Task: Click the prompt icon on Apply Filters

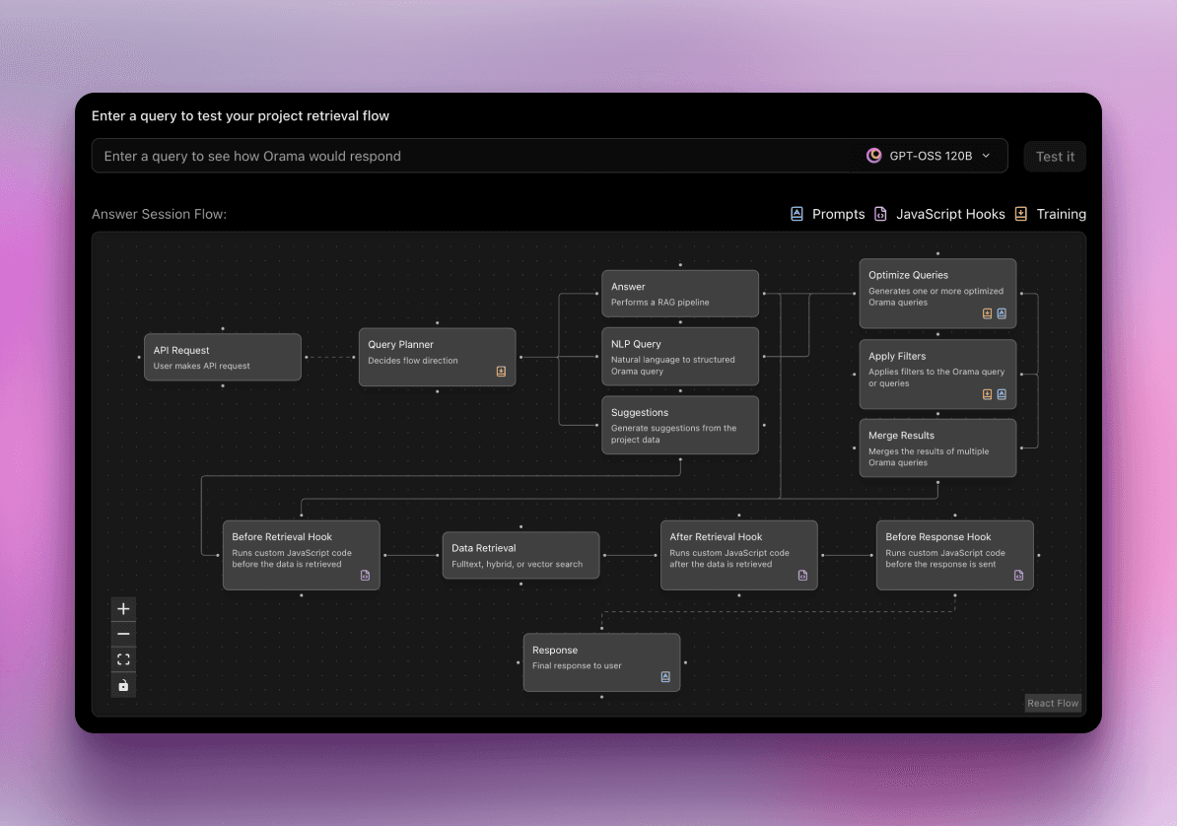Action: tap(1002, 394)
